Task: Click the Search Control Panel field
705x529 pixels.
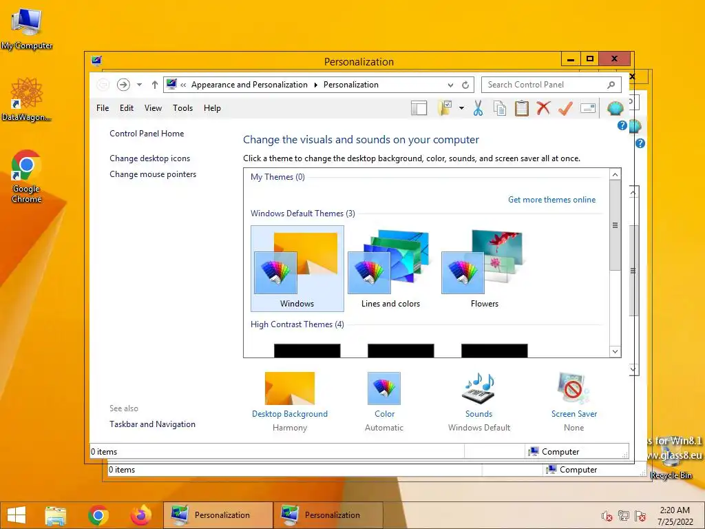Action: 551,85
